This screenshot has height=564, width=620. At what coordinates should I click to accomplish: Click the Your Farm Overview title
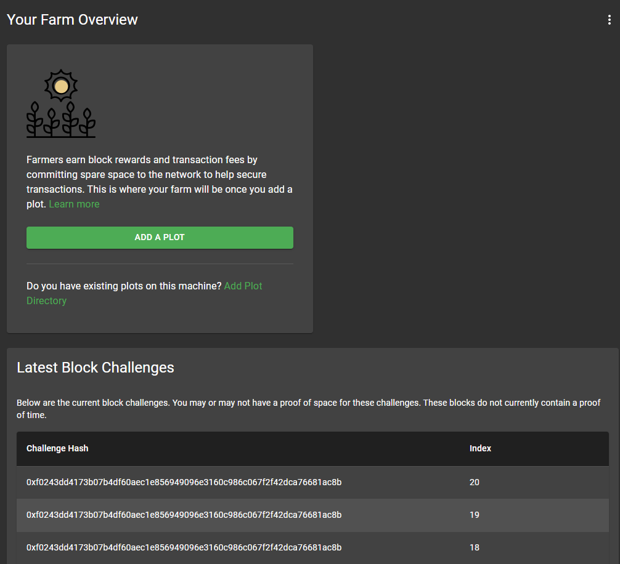[72, 20]
